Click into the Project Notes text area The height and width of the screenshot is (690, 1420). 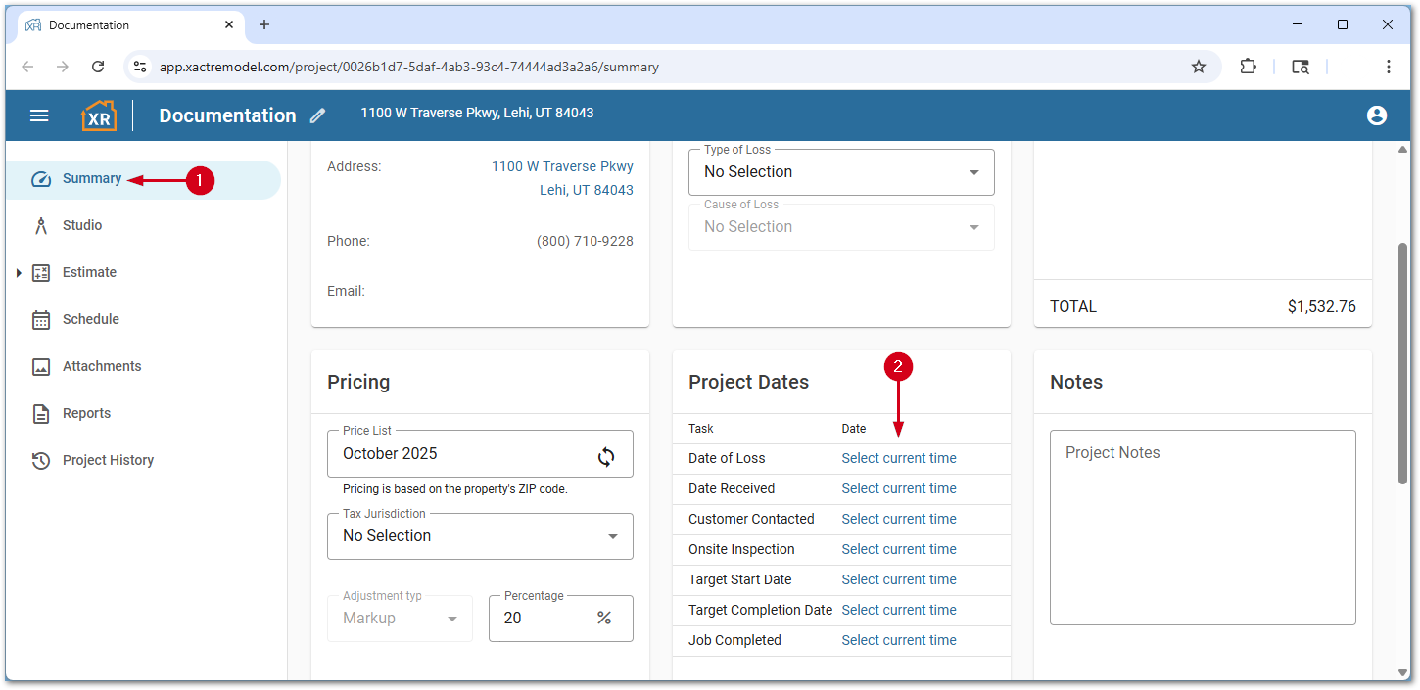pos(1202,527)
